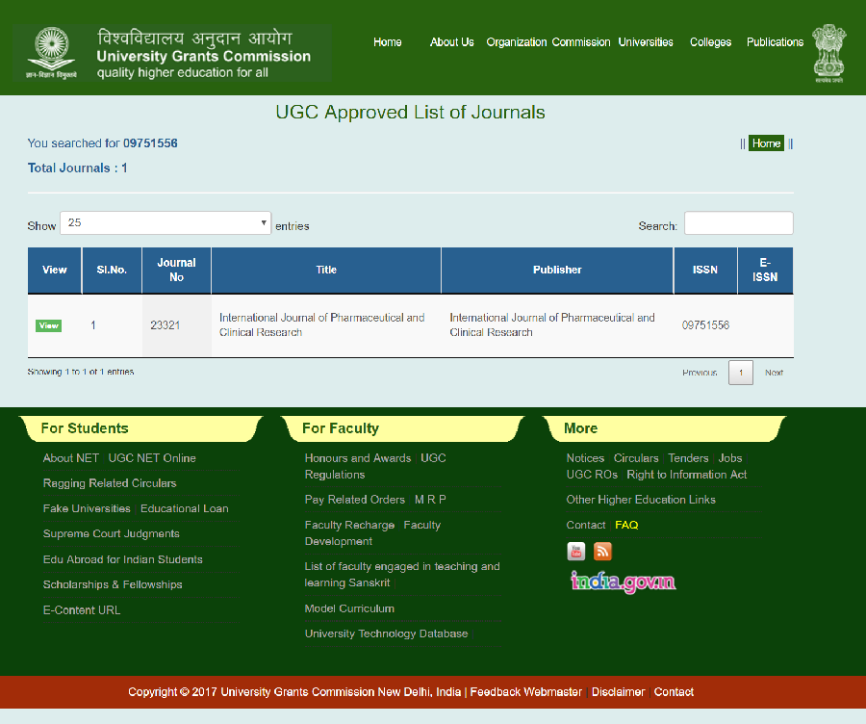The image size is (866, 724).
Task: Open Feedback Webmaster footer link
Action: (525, 692)
